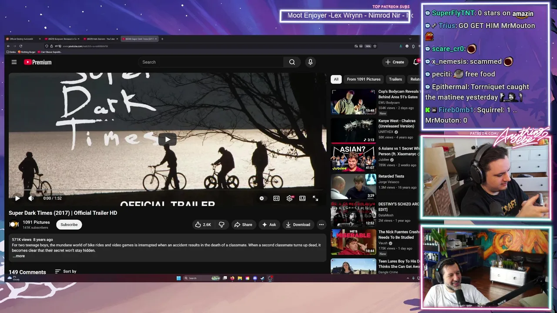Seek on the video progress bar
557x313 pixels.
[x=168, y=190]
